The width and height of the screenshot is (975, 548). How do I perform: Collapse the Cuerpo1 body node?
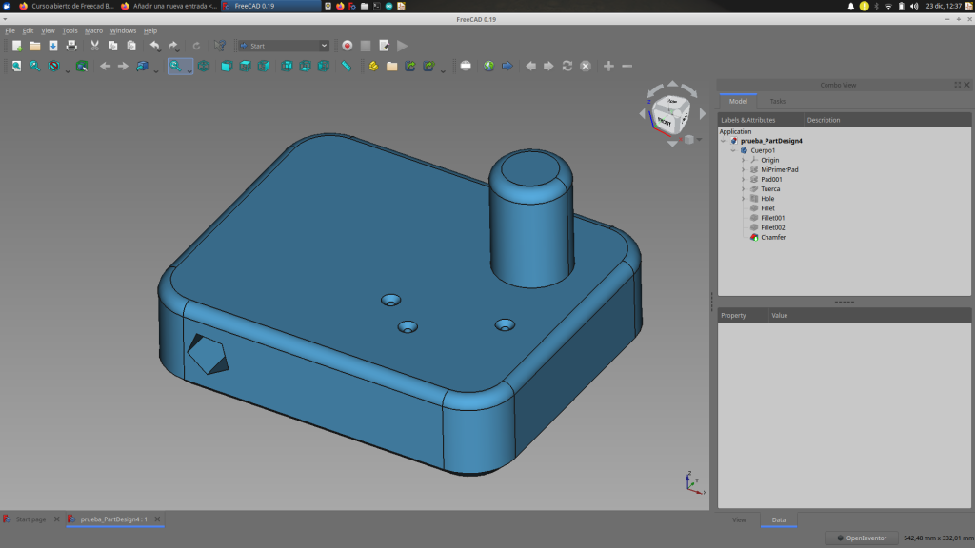pyautogui.click(x=733, y=150)
